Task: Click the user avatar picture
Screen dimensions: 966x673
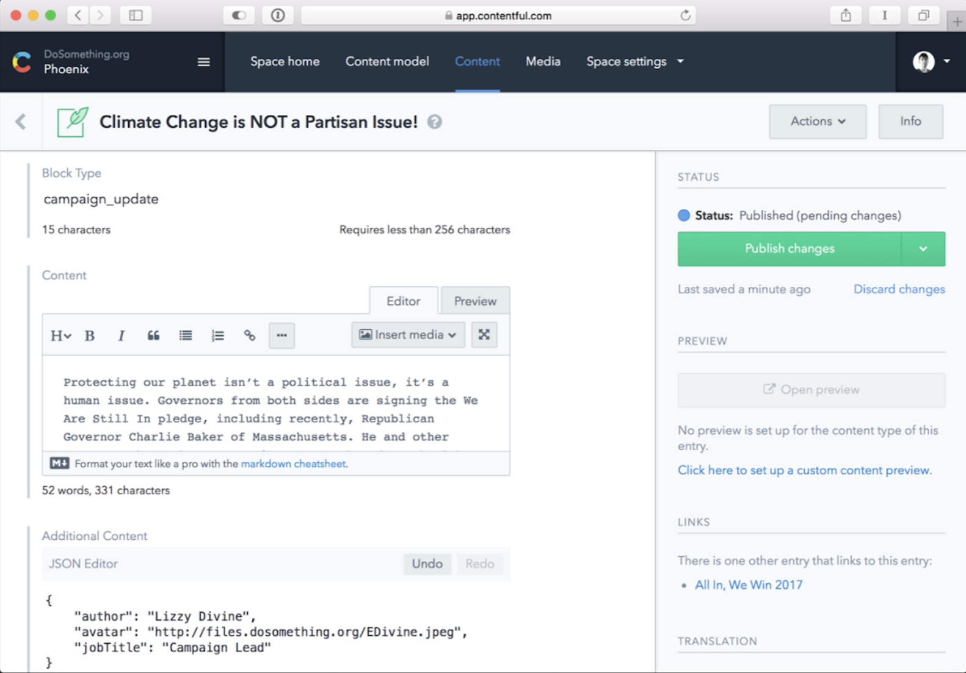Action: 923,62
